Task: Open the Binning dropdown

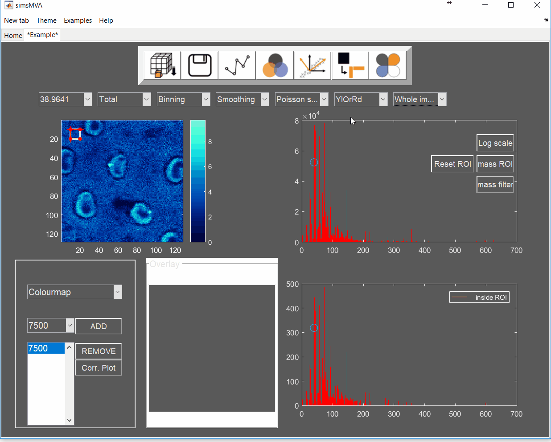Action: (x=206, y=99)
